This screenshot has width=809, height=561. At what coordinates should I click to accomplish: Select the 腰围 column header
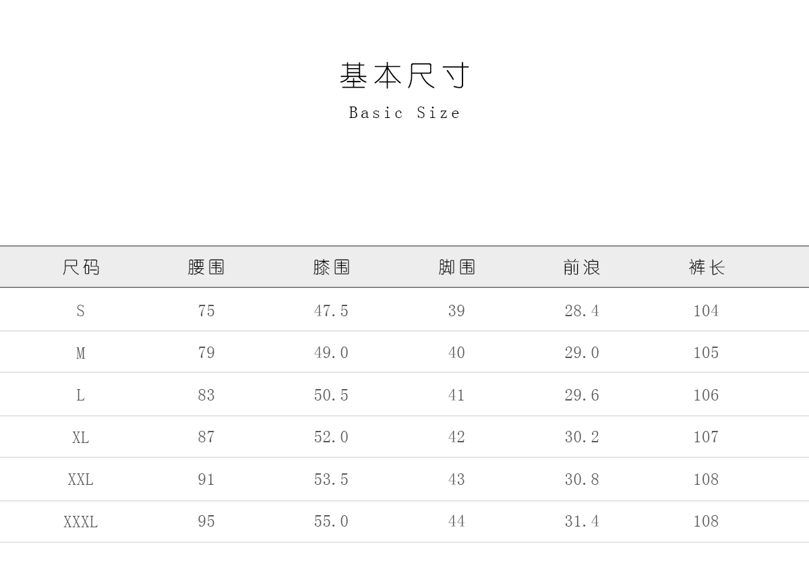206,268
